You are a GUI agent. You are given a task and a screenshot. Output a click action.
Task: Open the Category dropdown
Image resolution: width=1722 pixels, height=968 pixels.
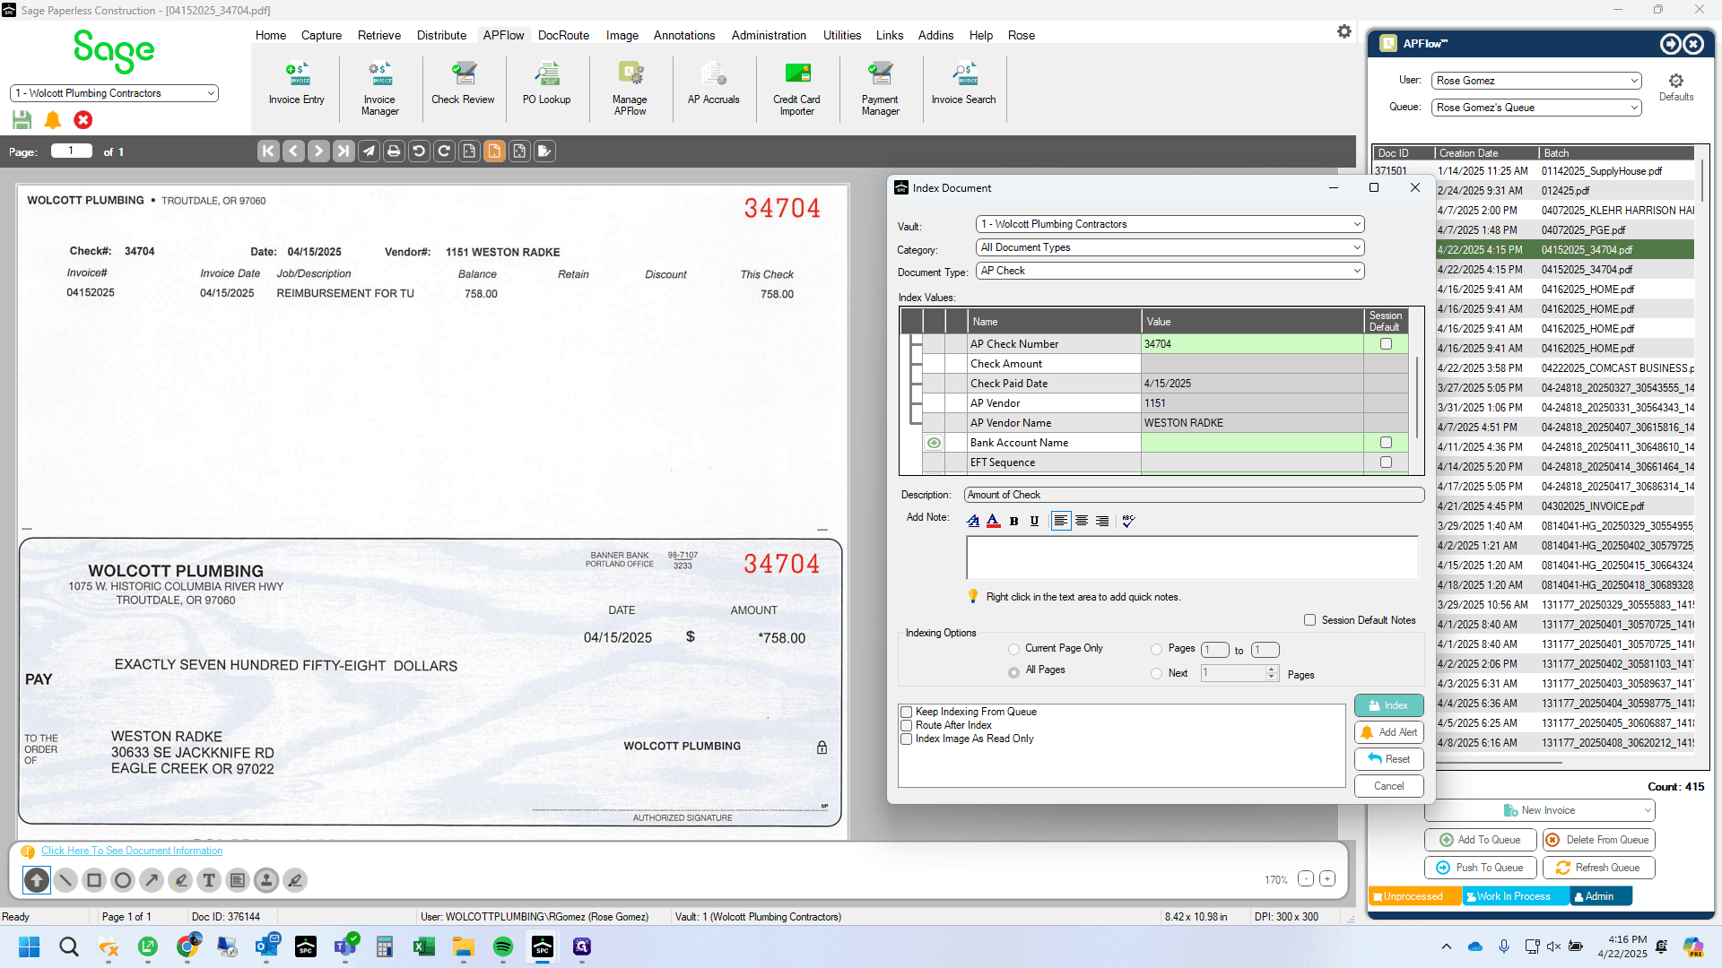point(1170,247)
